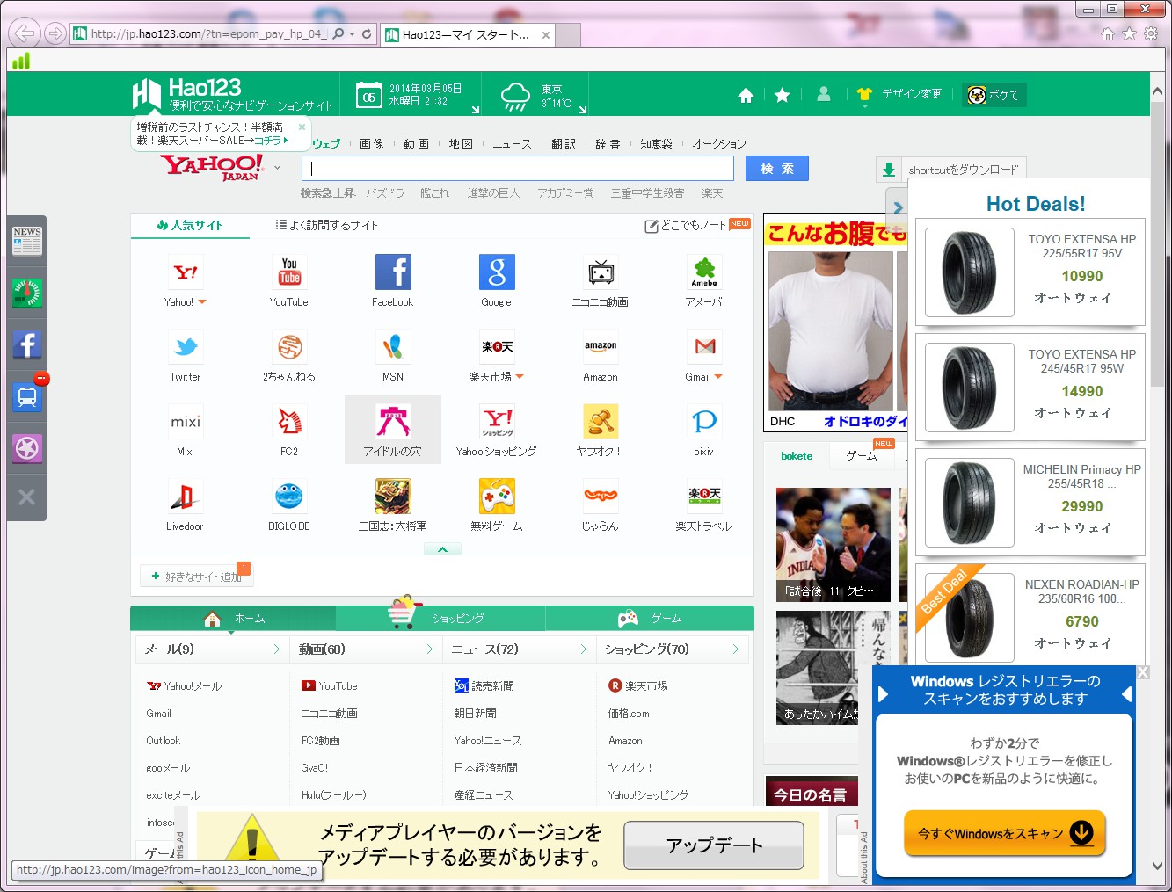Open the Facebook sidebar icon
This screenshot has width=1172, height=892.
(x=27, y=344)
